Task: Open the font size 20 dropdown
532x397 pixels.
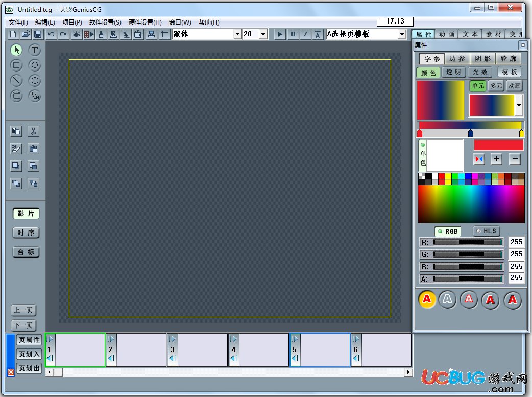Action: [x=263, y=34]
